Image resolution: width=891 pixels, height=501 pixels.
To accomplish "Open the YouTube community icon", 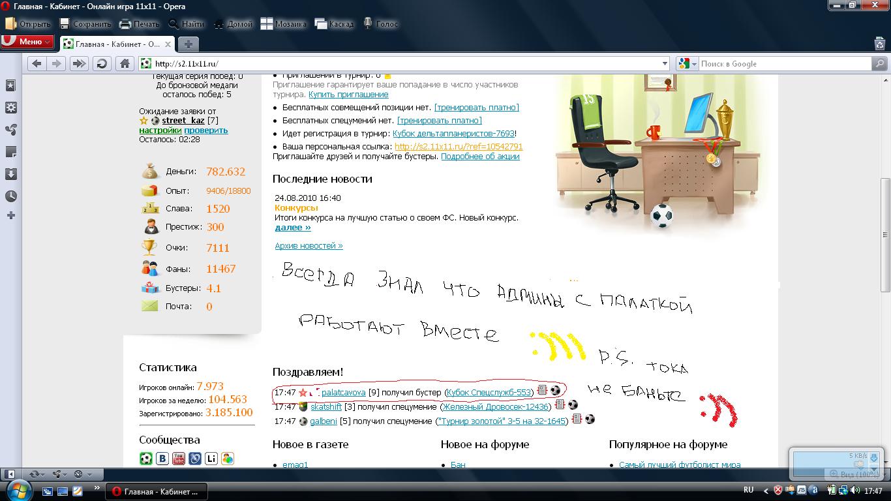I will (x=178, y=459).
